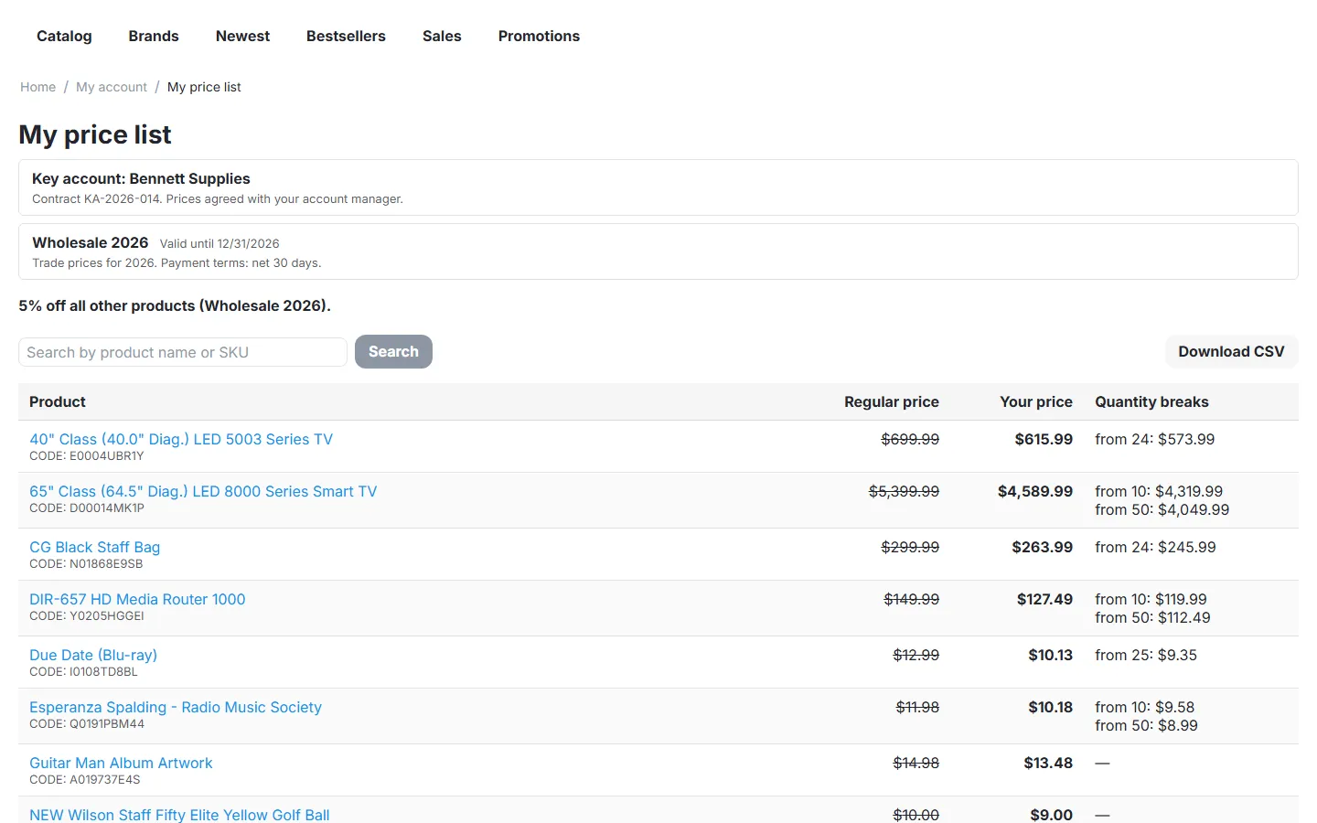Click the struck-through $699.99 regular price
Viewport: 1317px width, 823px height.
click(910, 439)
